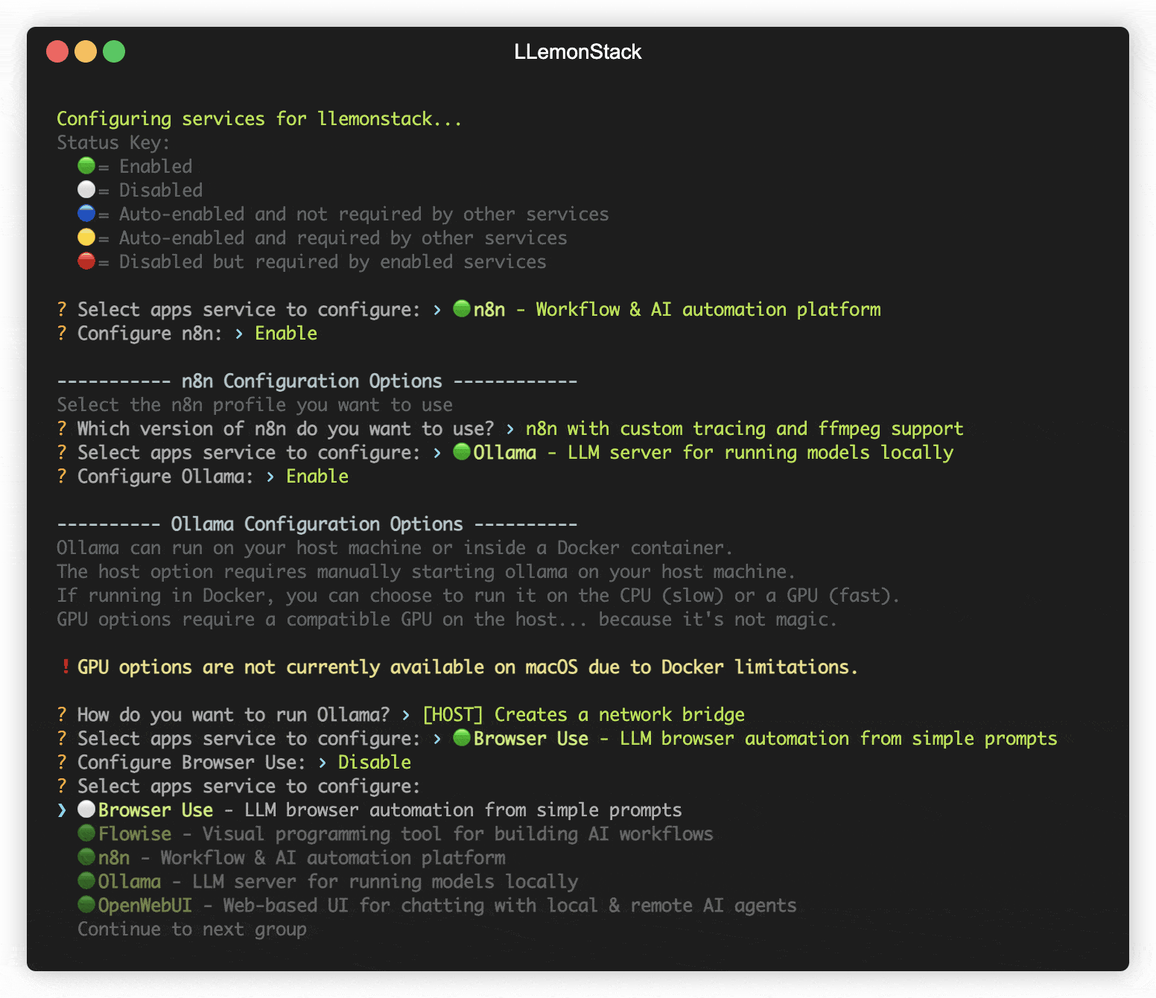
Task: Minimize the LLemonStack window with the yellow button
Action: click(x=86, y=51)
